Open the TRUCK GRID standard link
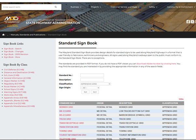Screen dimensions: 196x140 (65, 119)
